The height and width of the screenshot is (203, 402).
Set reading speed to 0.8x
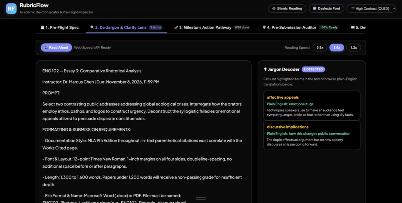point(320,48)
